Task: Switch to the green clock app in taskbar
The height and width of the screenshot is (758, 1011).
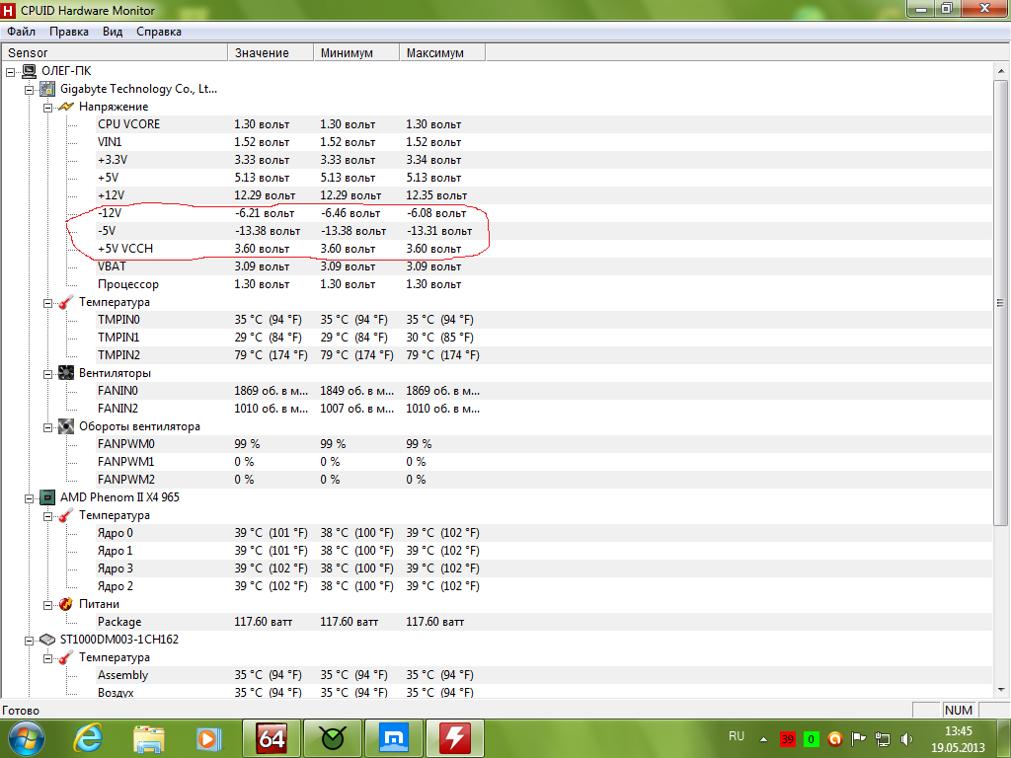Action: point(333,738)
